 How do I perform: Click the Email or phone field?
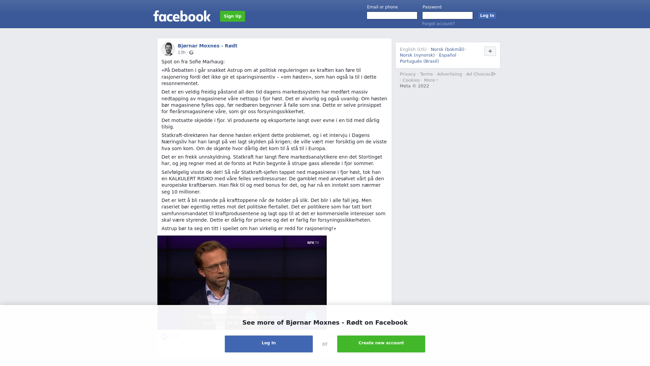[x=392, y=16]
